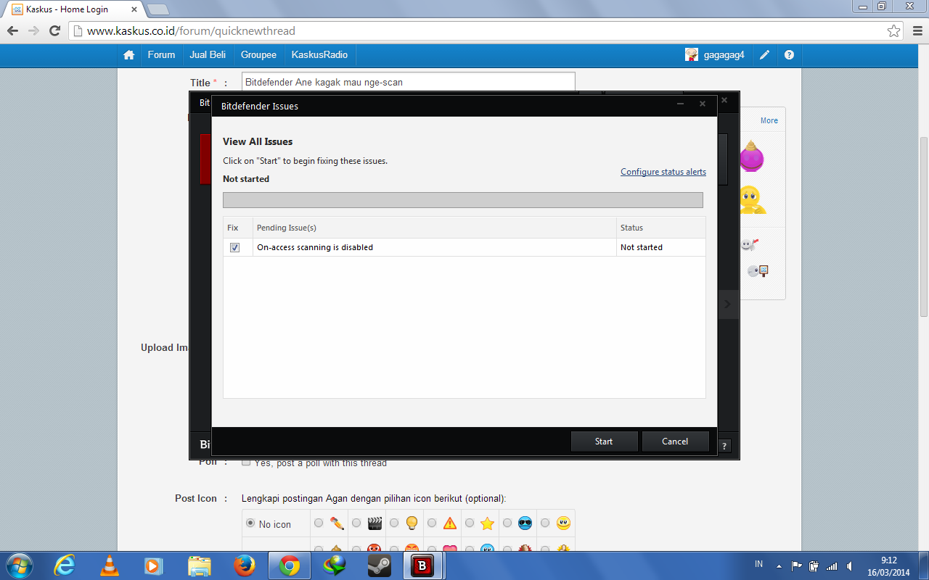
Task: Insert the purple smiley emoticon
Action: point(751,157)
